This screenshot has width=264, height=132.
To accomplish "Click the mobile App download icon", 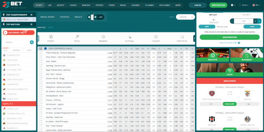I will (x=96, y=17).
